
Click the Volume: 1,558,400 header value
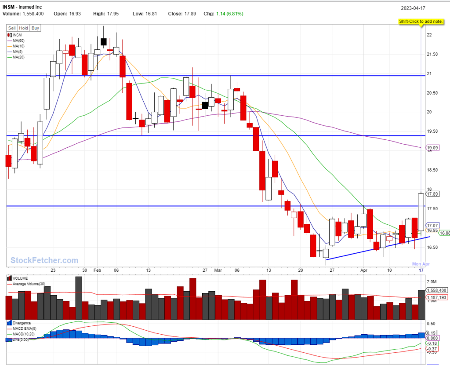pyautogui.click(x=23, y=14)
